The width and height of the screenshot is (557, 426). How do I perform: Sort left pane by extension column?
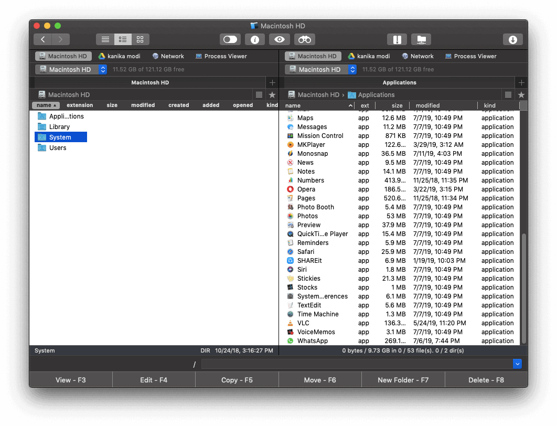[x=80, y=105]
